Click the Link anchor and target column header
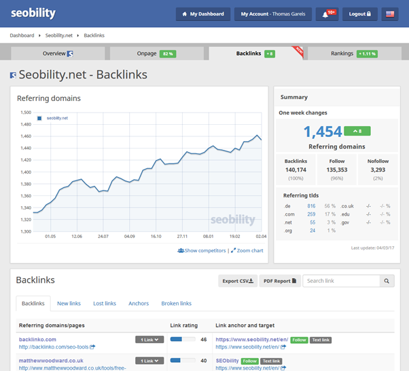The width and height of the screenshot is (409, 371). [245, 326]
